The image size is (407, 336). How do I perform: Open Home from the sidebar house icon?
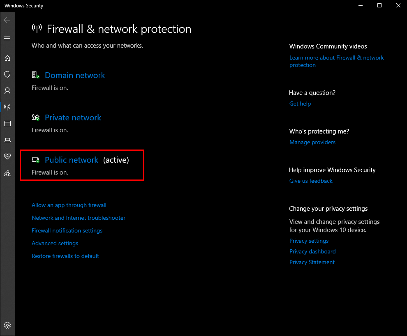7,58
